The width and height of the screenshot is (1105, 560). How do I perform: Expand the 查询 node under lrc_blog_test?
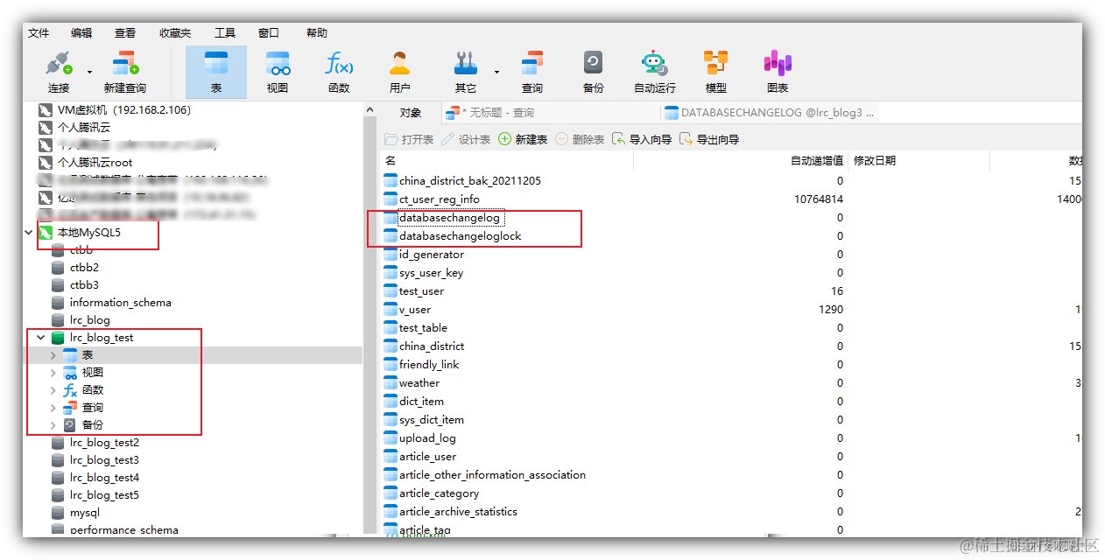click(x=53, y=408)
